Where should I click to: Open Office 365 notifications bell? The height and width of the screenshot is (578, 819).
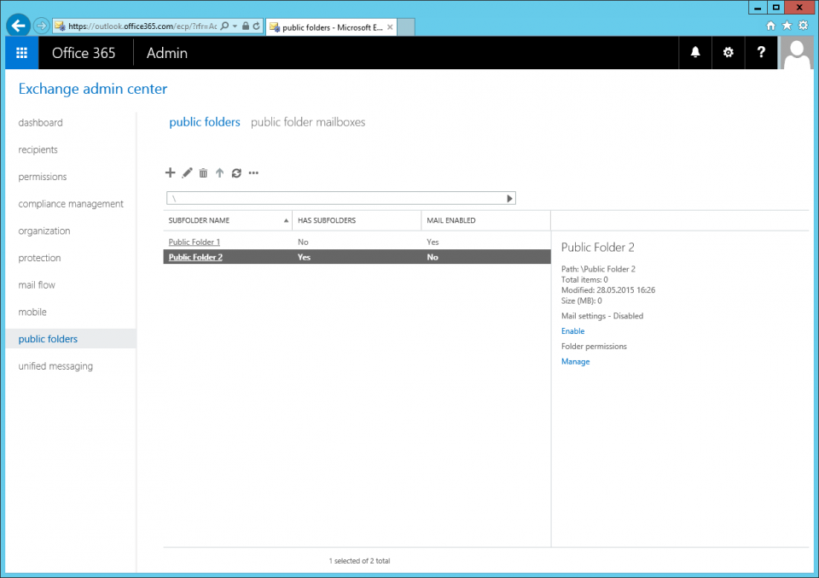(x=694, y=52)
